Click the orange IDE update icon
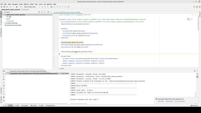The width and height of the screenshot is (201, 113). (197, 7)
